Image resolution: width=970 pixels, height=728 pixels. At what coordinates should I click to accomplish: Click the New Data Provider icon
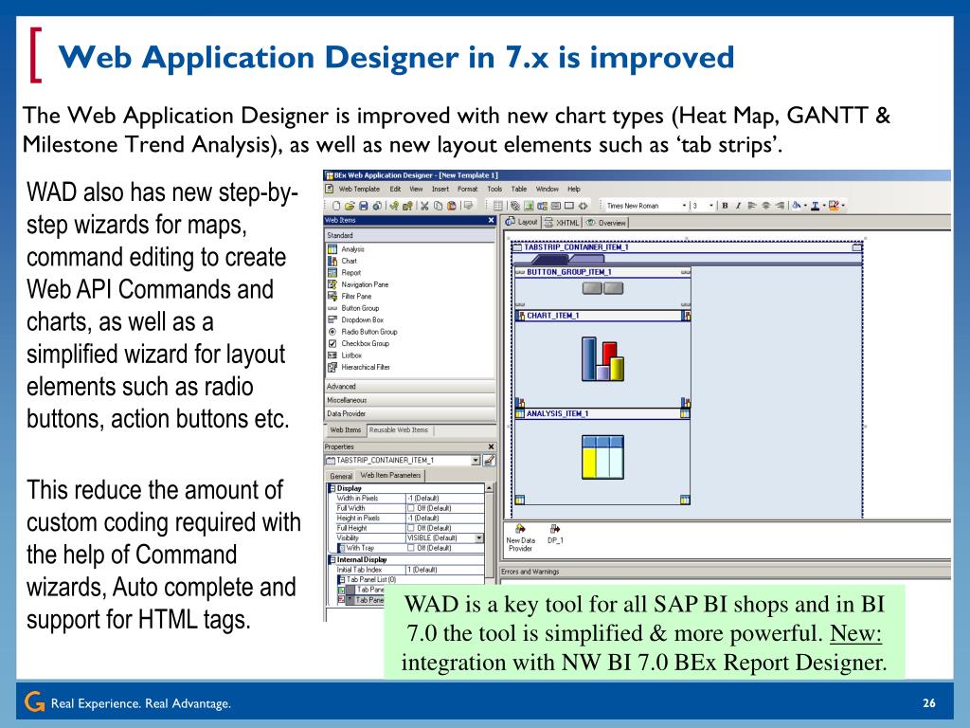520,528
